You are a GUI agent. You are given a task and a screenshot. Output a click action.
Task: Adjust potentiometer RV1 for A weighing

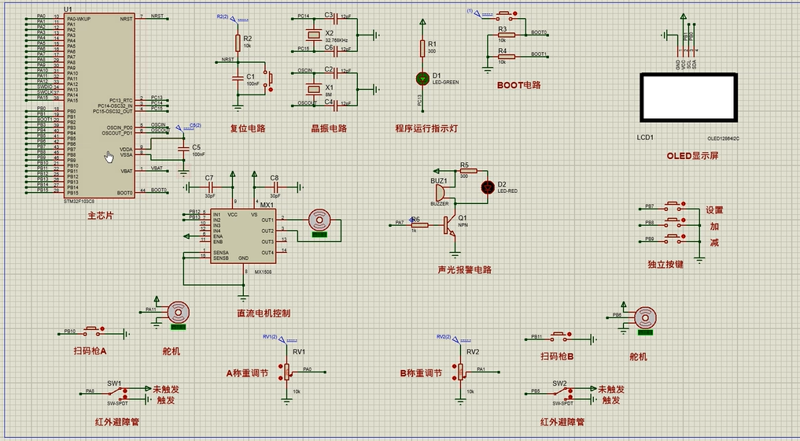[x=286, y=372]
